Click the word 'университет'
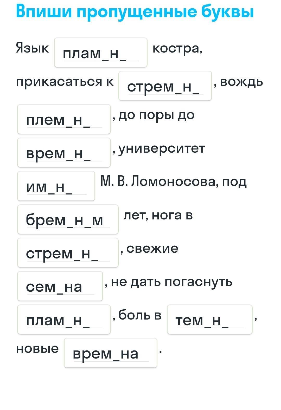Viewport: 281px width, 410px height. pos(162,149)
